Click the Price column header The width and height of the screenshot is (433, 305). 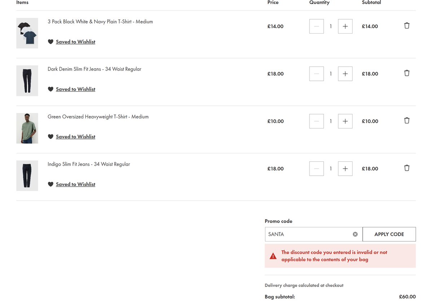point(273,3)
